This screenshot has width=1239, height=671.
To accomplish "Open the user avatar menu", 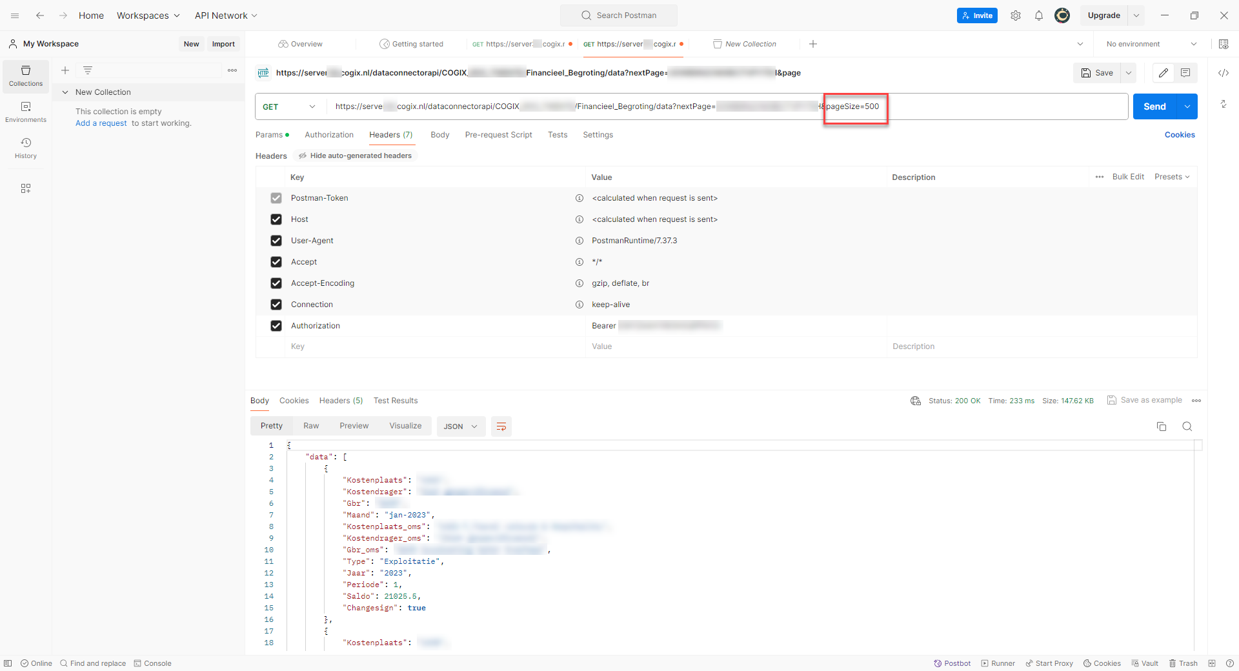I will 1062,15.
